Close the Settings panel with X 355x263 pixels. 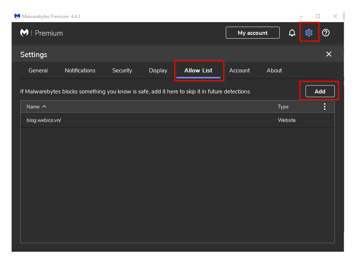tap(329, 54)
